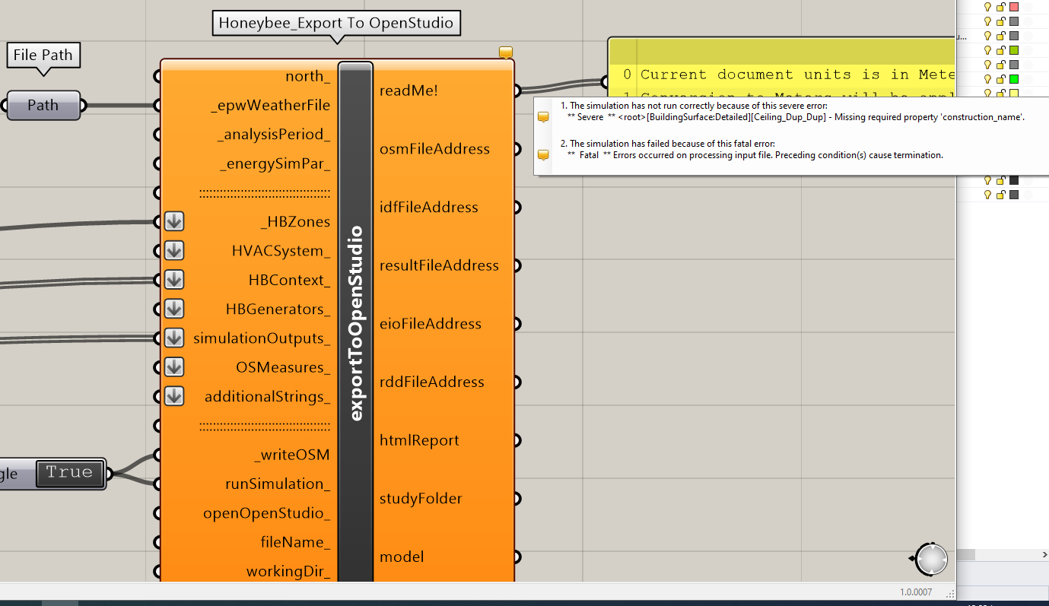This screenshot has width=1049, height=606.
Task: Click the arrow icon beside OSMeasures_ input
Action: pos(174,367)
